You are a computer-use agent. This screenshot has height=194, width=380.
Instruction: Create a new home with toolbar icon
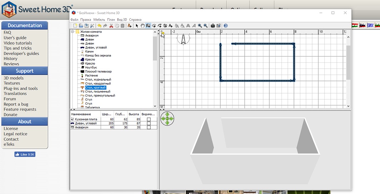point(75,26)
